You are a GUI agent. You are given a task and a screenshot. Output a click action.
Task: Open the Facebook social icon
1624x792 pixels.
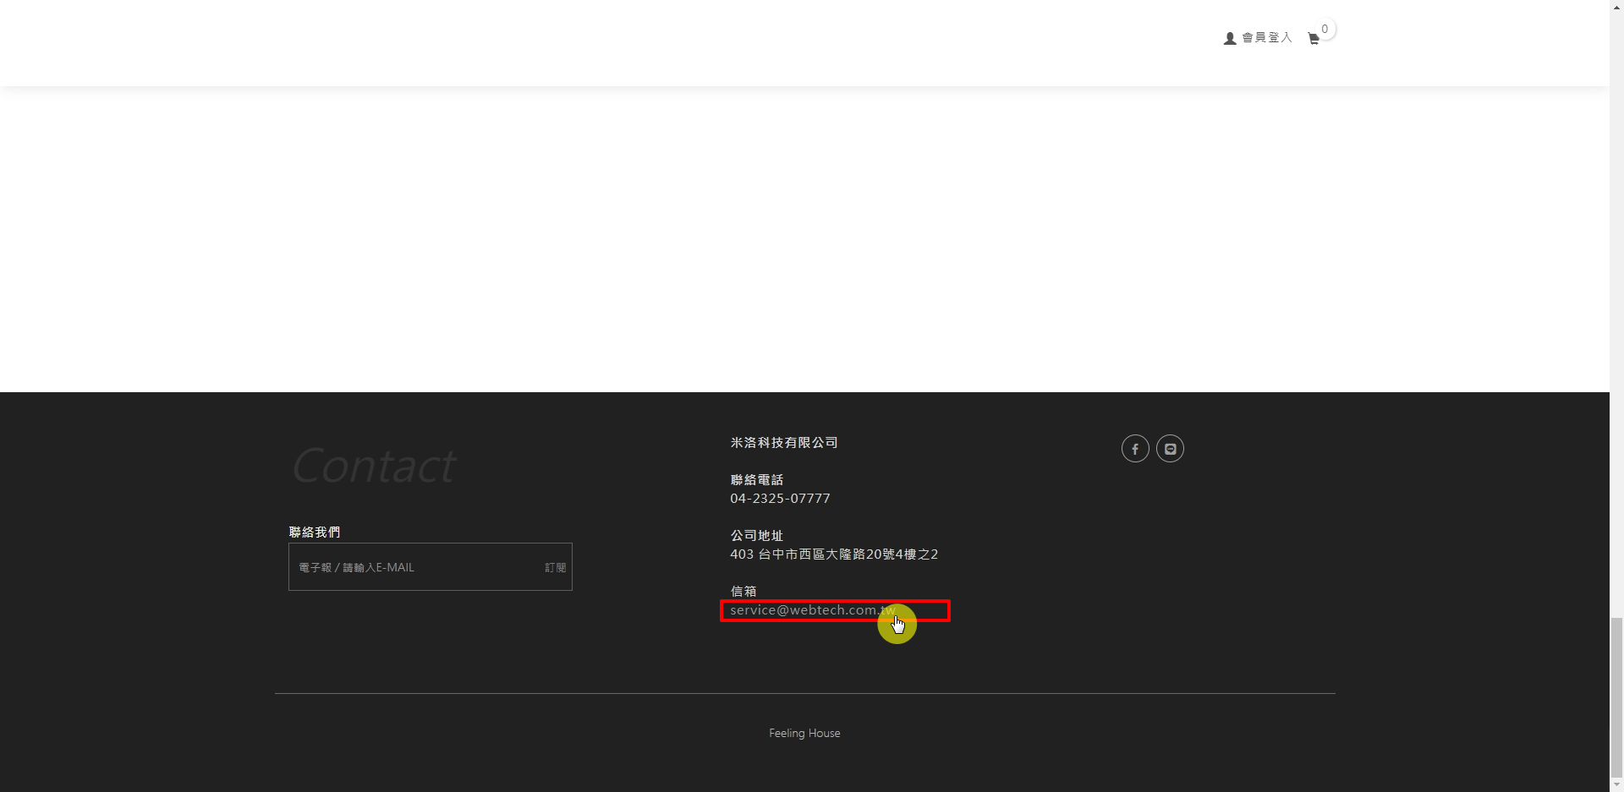point(1135,449)
